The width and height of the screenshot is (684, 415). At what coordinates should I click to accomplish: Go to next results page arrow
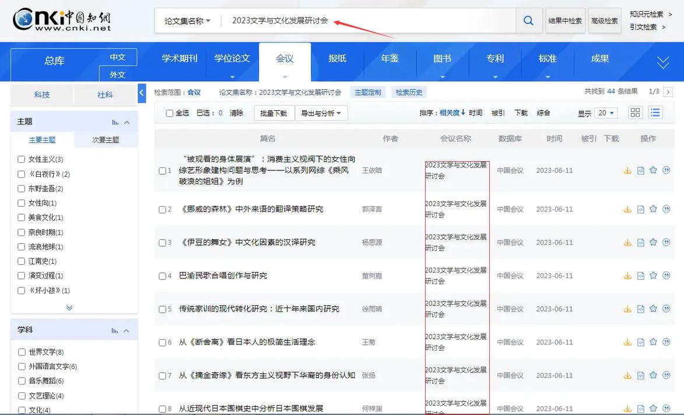[x=668, y=92]
